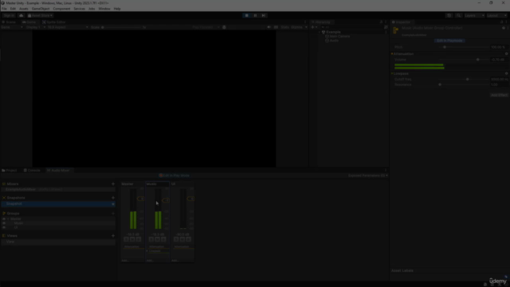The width and height of the screenshot is (510, 287).
Task: Open Layers dropdown
Action: pyautogui.click(x=474, y=15)
